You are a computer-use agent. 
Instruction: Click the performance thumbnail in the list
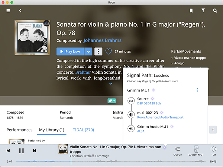[16, 141]
